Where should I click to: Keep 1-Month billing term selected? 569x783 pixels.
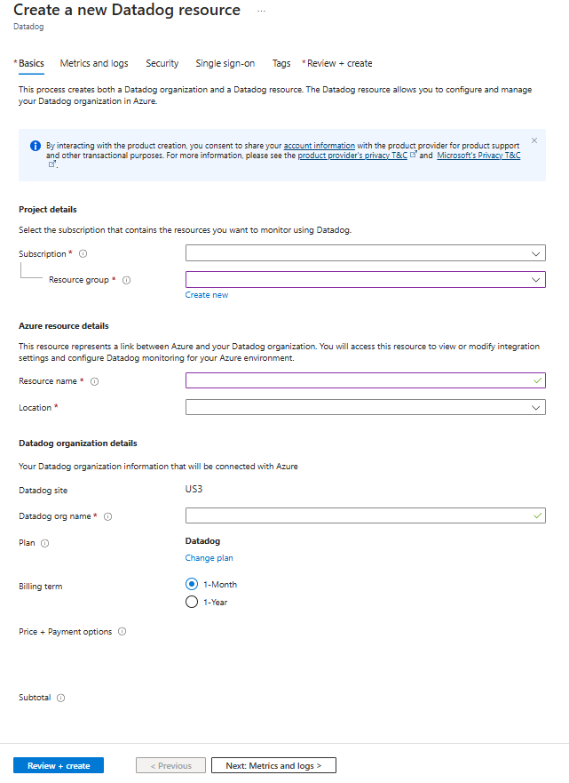click(x=192, y=584)
